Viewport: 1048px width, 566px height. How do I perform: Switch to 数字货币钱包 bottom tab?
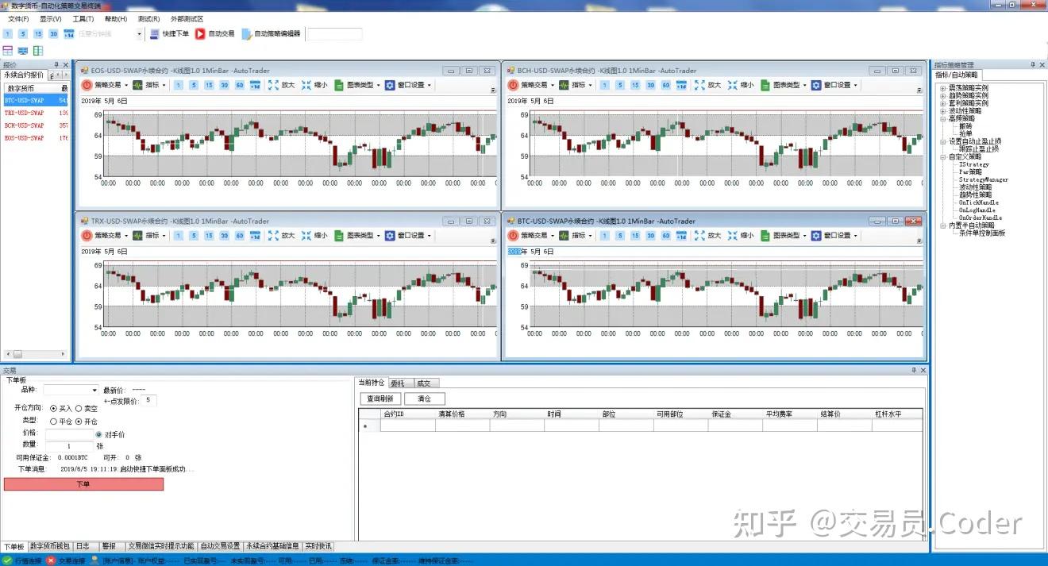pyautogui.click(x=49, y=546)
